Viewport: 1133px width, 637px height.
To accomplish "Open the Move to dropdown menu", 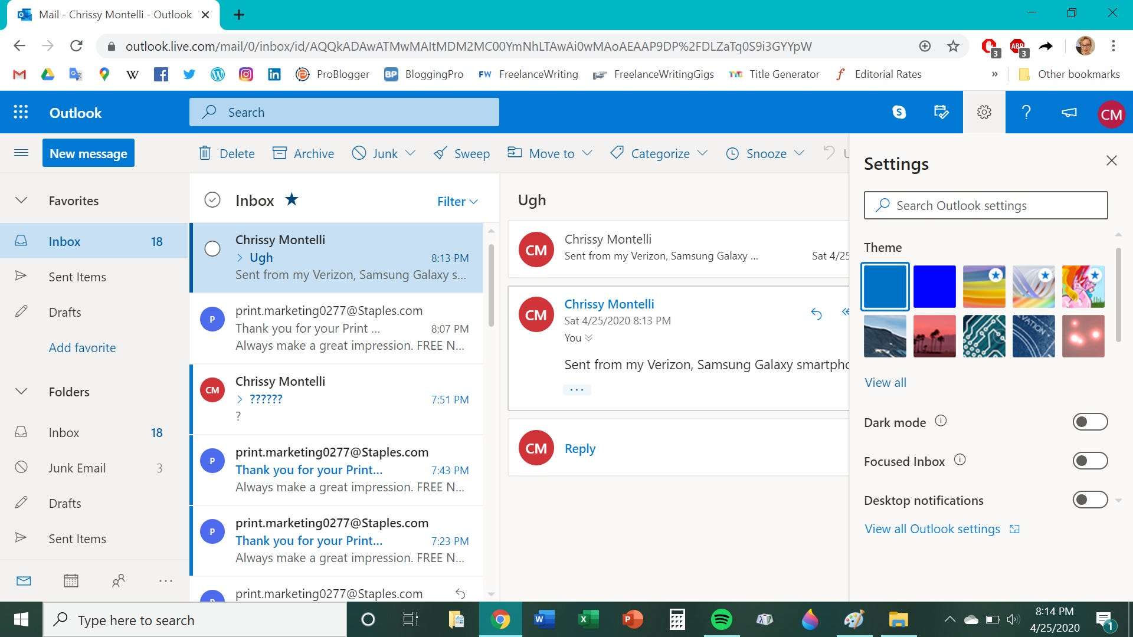I will tap(588, 153).
